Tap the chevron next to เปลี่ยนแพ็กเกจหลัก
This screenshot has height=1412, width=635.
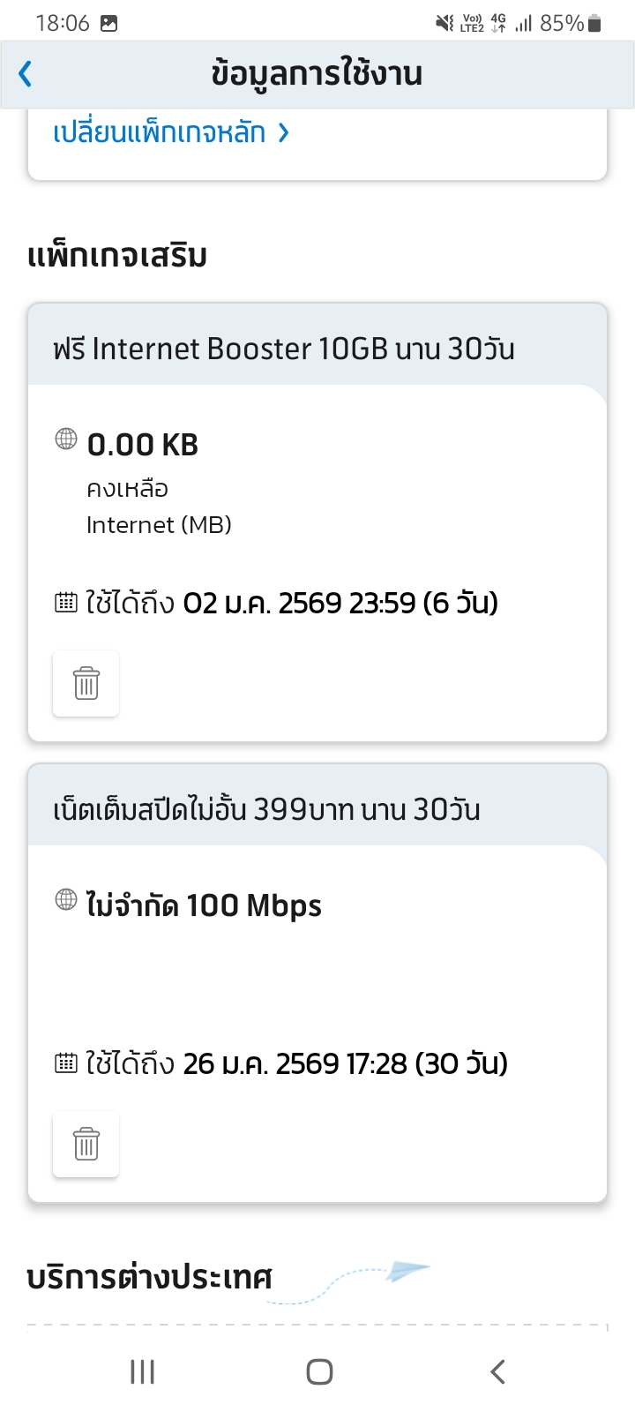[x=283, y=132]
